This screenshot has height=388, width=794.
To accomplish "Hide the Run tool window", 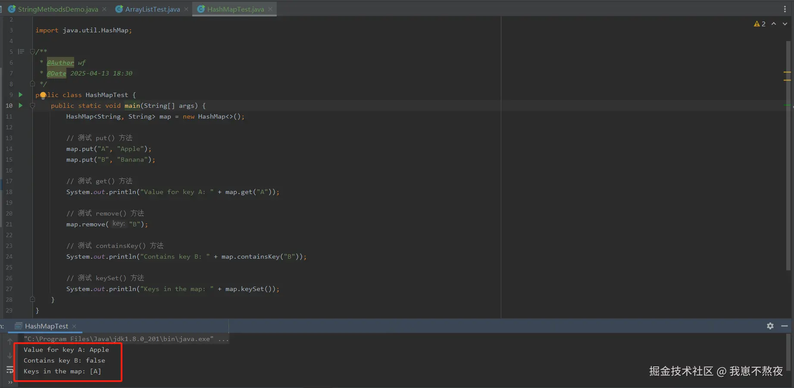I will (x=785, y=326).
